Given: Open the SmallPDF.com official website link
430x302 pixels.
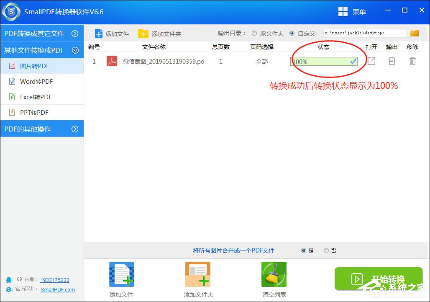Looking at the screenshot, I should click(x=58, y=289).
